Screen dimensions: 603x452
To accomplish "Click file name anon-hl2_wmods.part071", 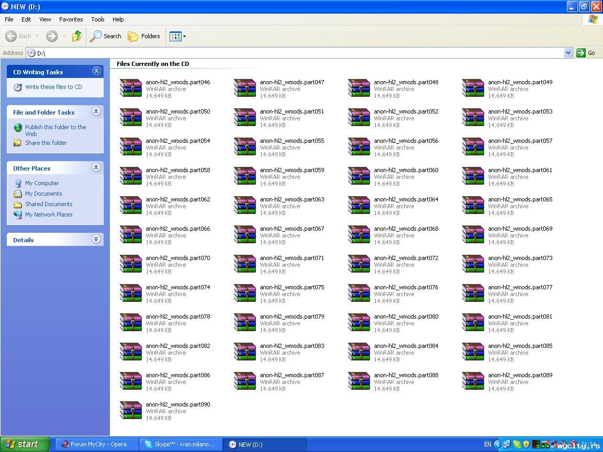I will tap(292, 258).
